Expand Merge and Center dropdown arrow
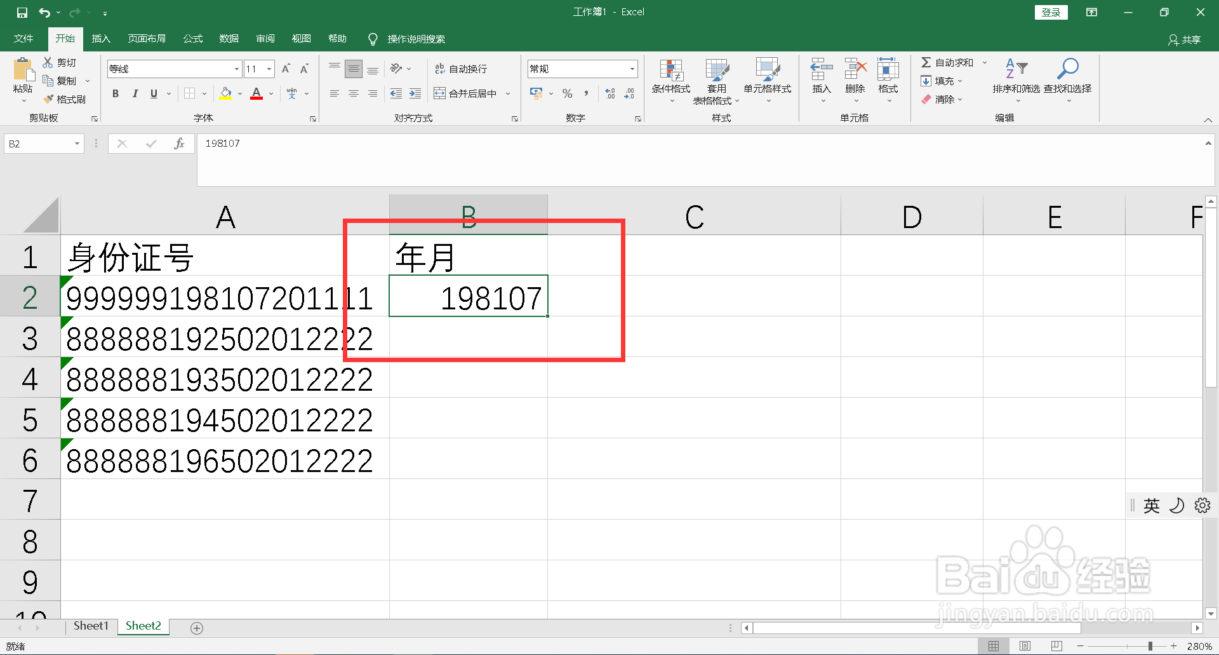 (508, 93)
